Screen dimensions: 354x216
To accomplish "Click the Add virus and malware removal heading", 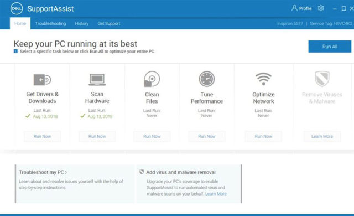I will point(181,172).
